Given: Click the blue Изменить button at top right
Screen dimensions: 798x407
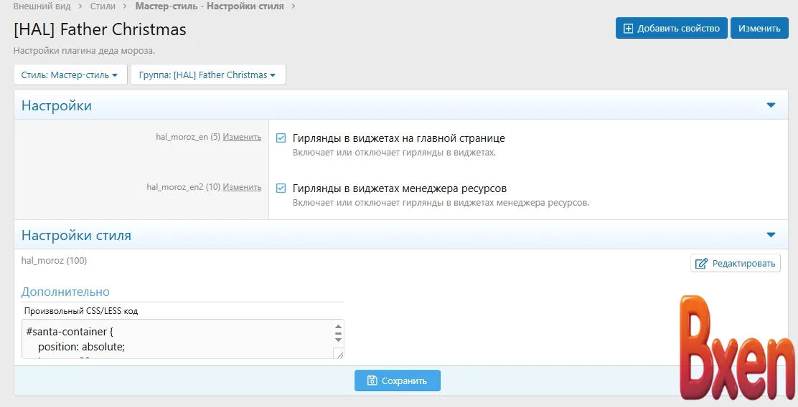Looking at the screenshot, I should pos(759,29).
